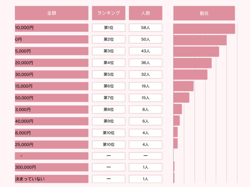Click the 割合 bar for the 20,000円 row
This screenshot has height=187, width=250.
(192, 63)
